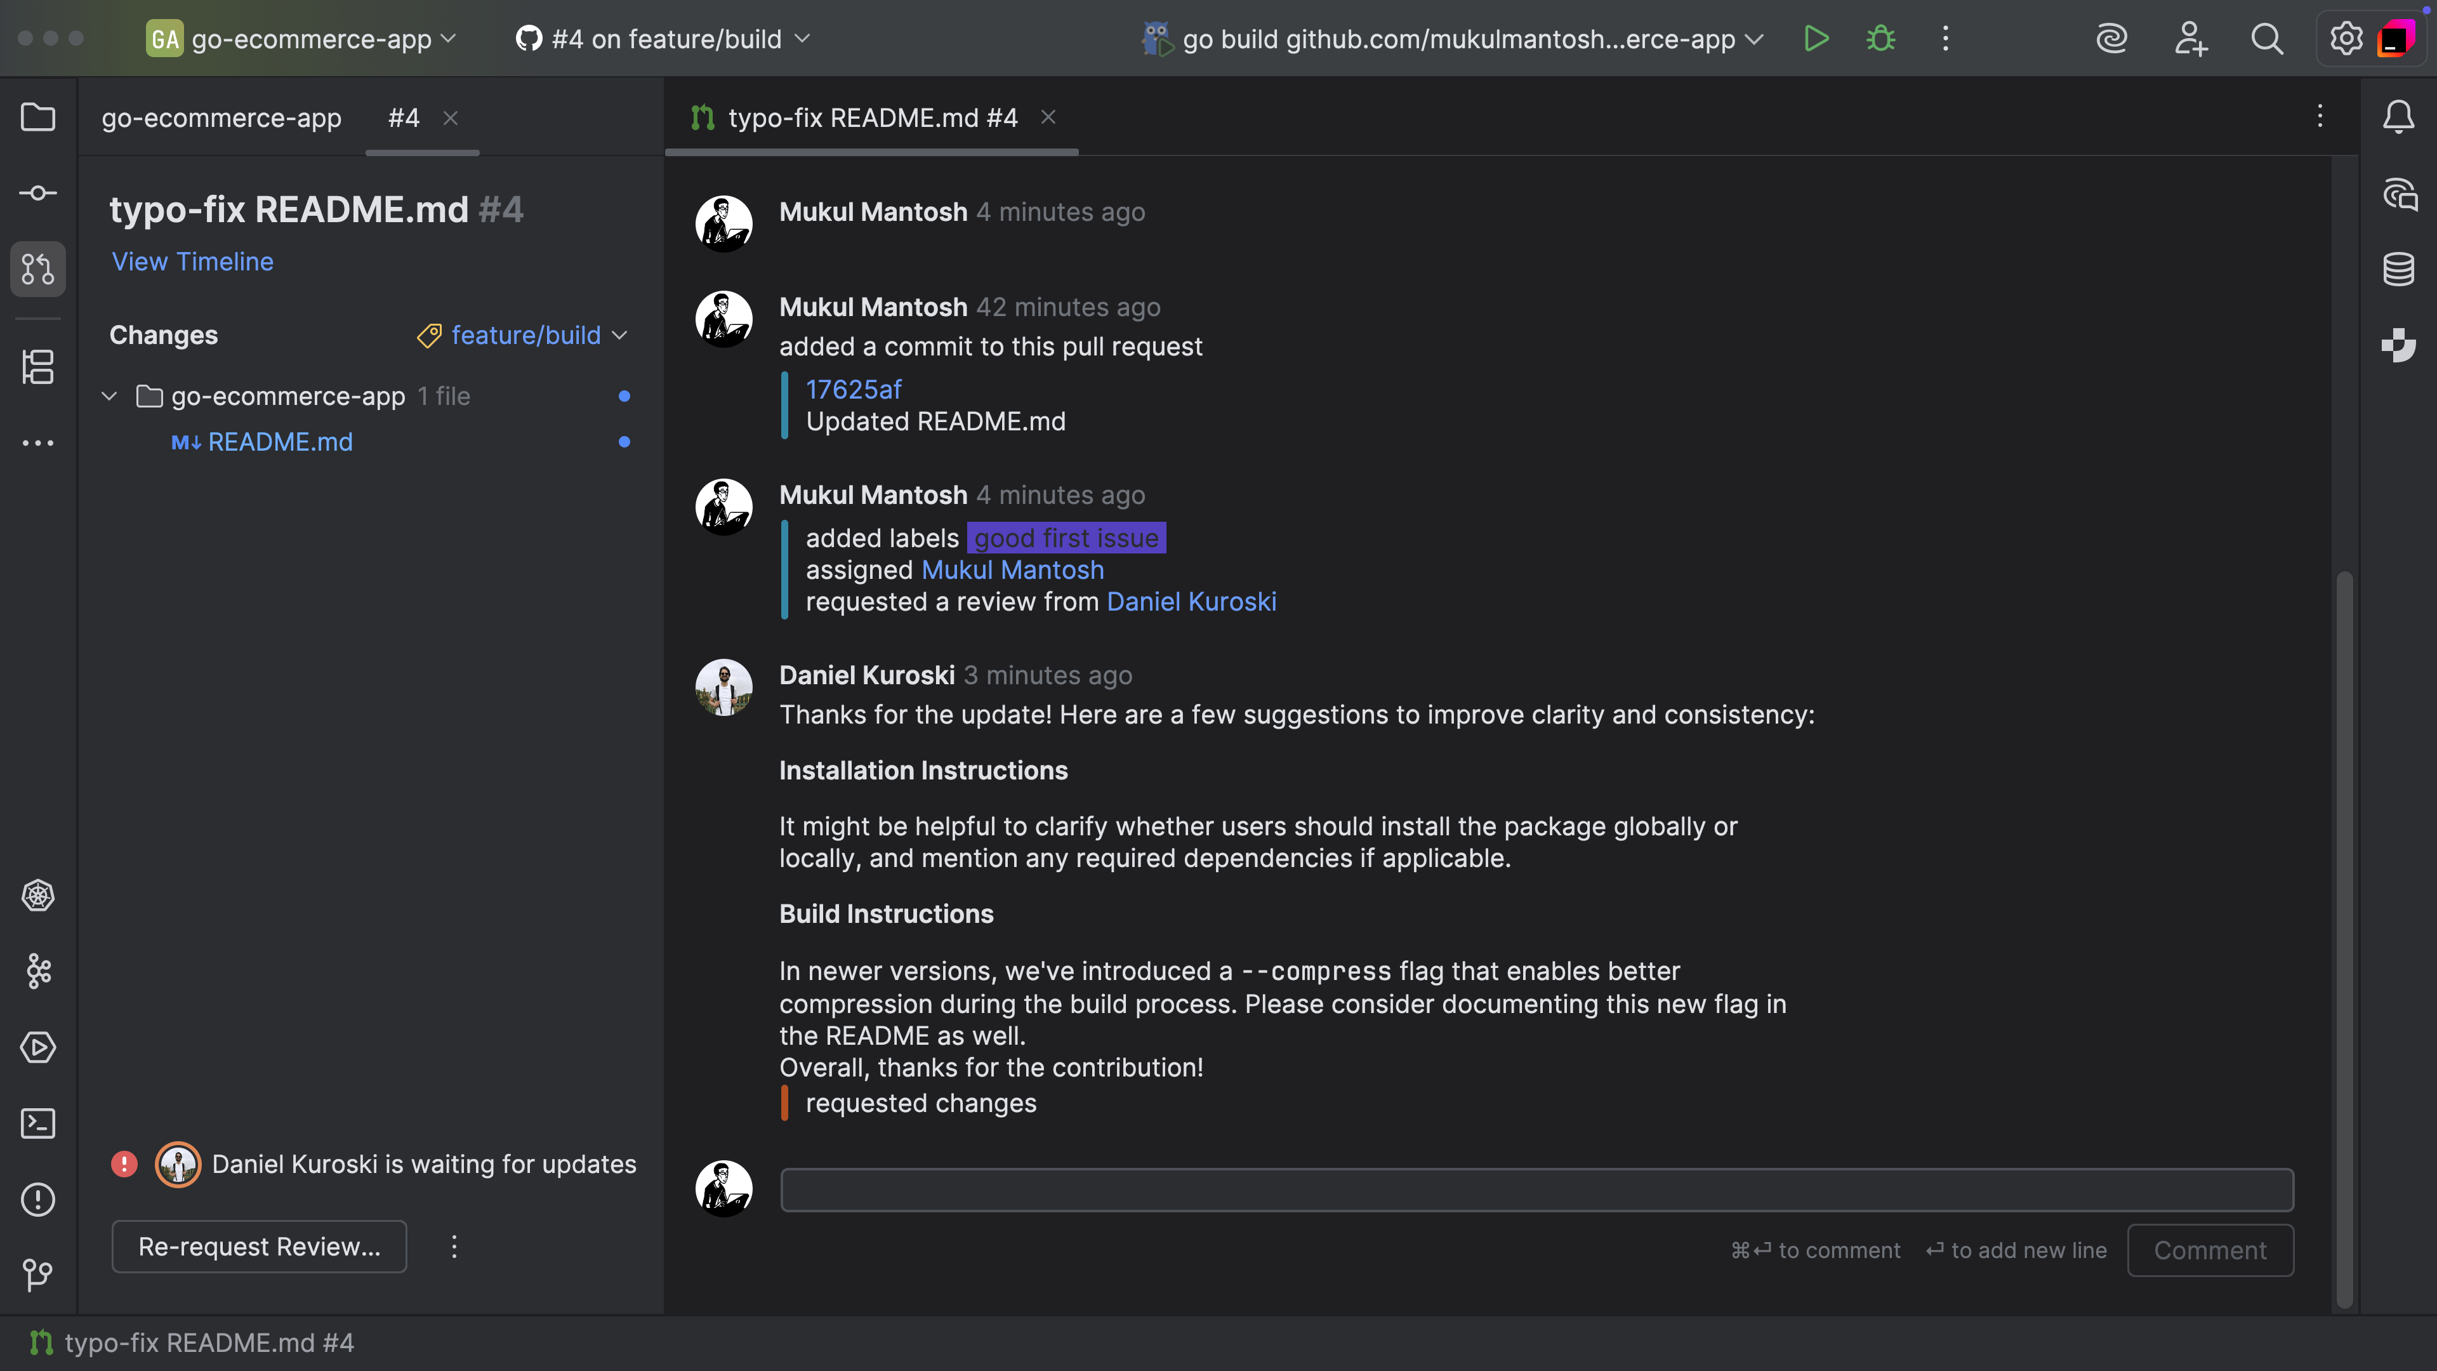
Task: Start debugging with the bug icon
Action: (1880, 39)
